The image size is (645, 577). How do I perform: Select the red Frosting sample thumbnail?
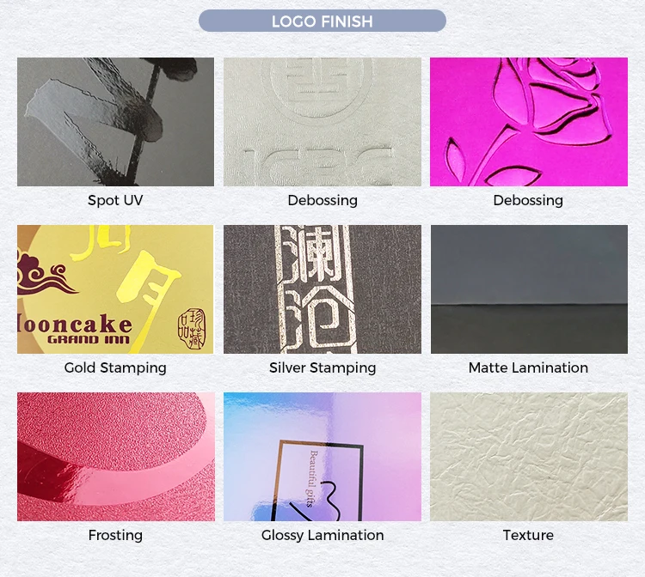116,457
